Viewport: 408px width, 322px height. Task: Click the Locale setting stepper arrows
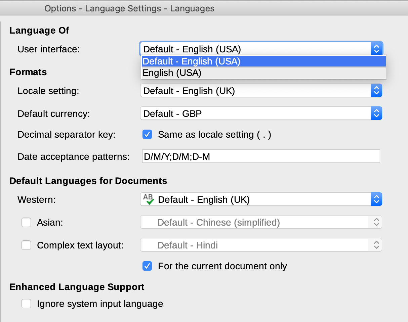(x=376, y=91)
